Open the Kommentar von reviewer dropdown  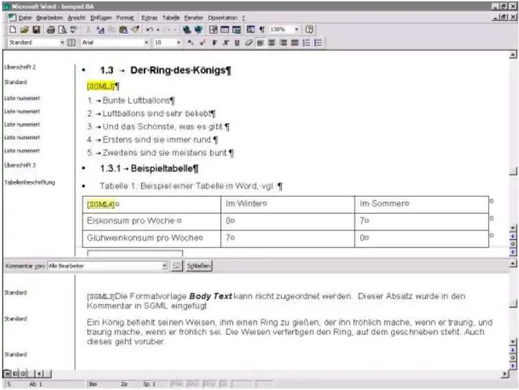click(165, 266)
